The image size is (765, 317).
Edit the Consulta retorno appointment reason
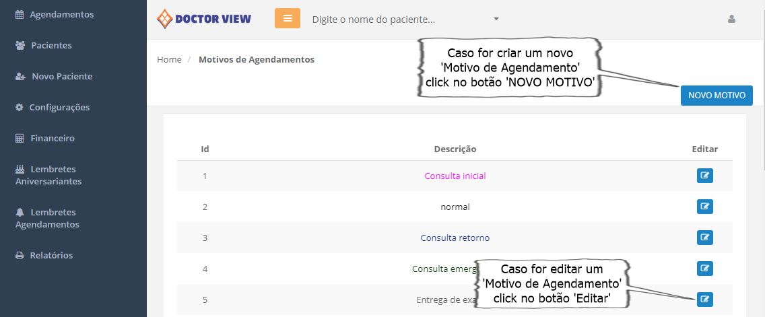tap(704, 238)
